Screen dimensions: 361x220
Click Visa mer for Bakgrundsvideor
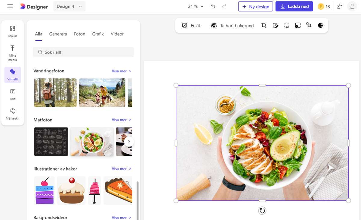(x=122, y=218)
